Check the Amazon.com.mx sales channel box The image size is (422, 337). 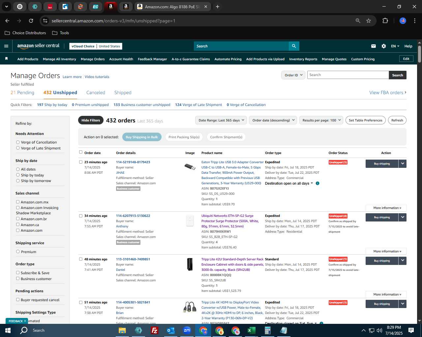click(18, 202)
